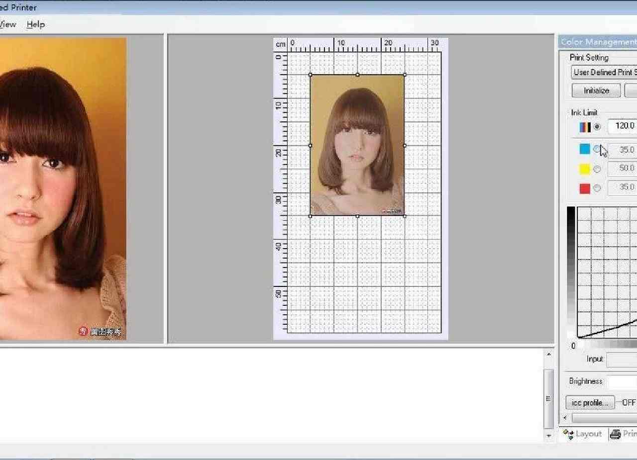Click the left arrow of the panel's horizontal scrollbar

(565, 418)
